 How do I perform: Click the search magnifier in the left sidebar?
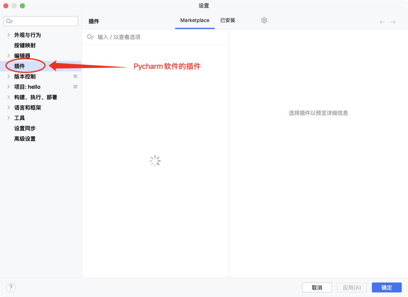(9, 21)
